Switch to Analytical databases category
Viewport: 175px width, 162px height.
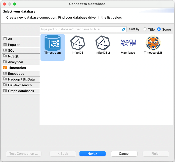pos(21,62)
